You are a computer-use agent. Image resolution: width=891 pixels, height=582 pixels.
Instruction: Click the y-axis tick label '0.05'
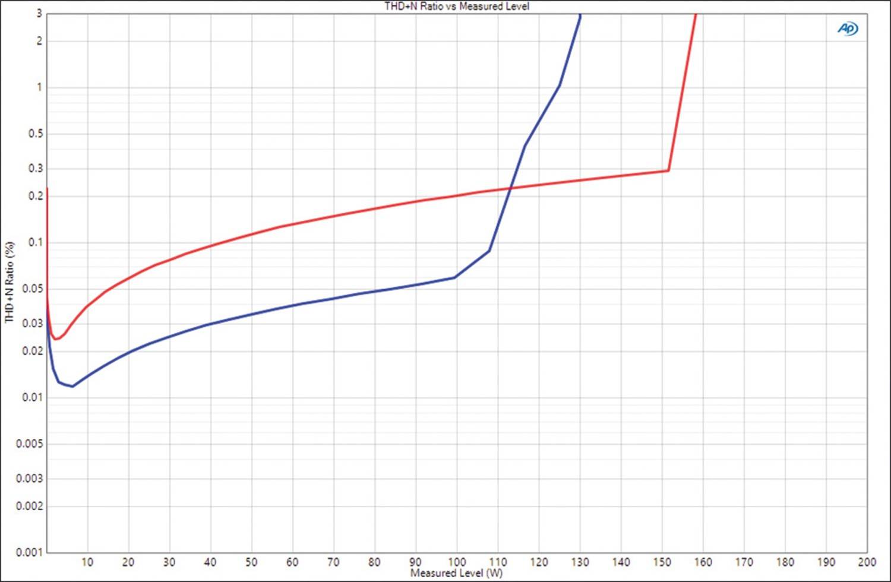click(x=32, y=289)
